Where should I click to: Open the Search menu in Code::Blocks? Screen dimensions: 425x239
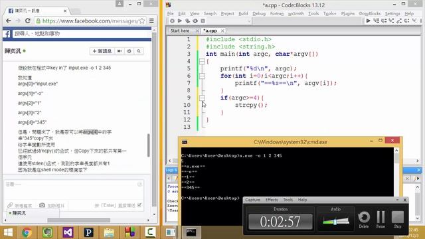pos(210,13)
